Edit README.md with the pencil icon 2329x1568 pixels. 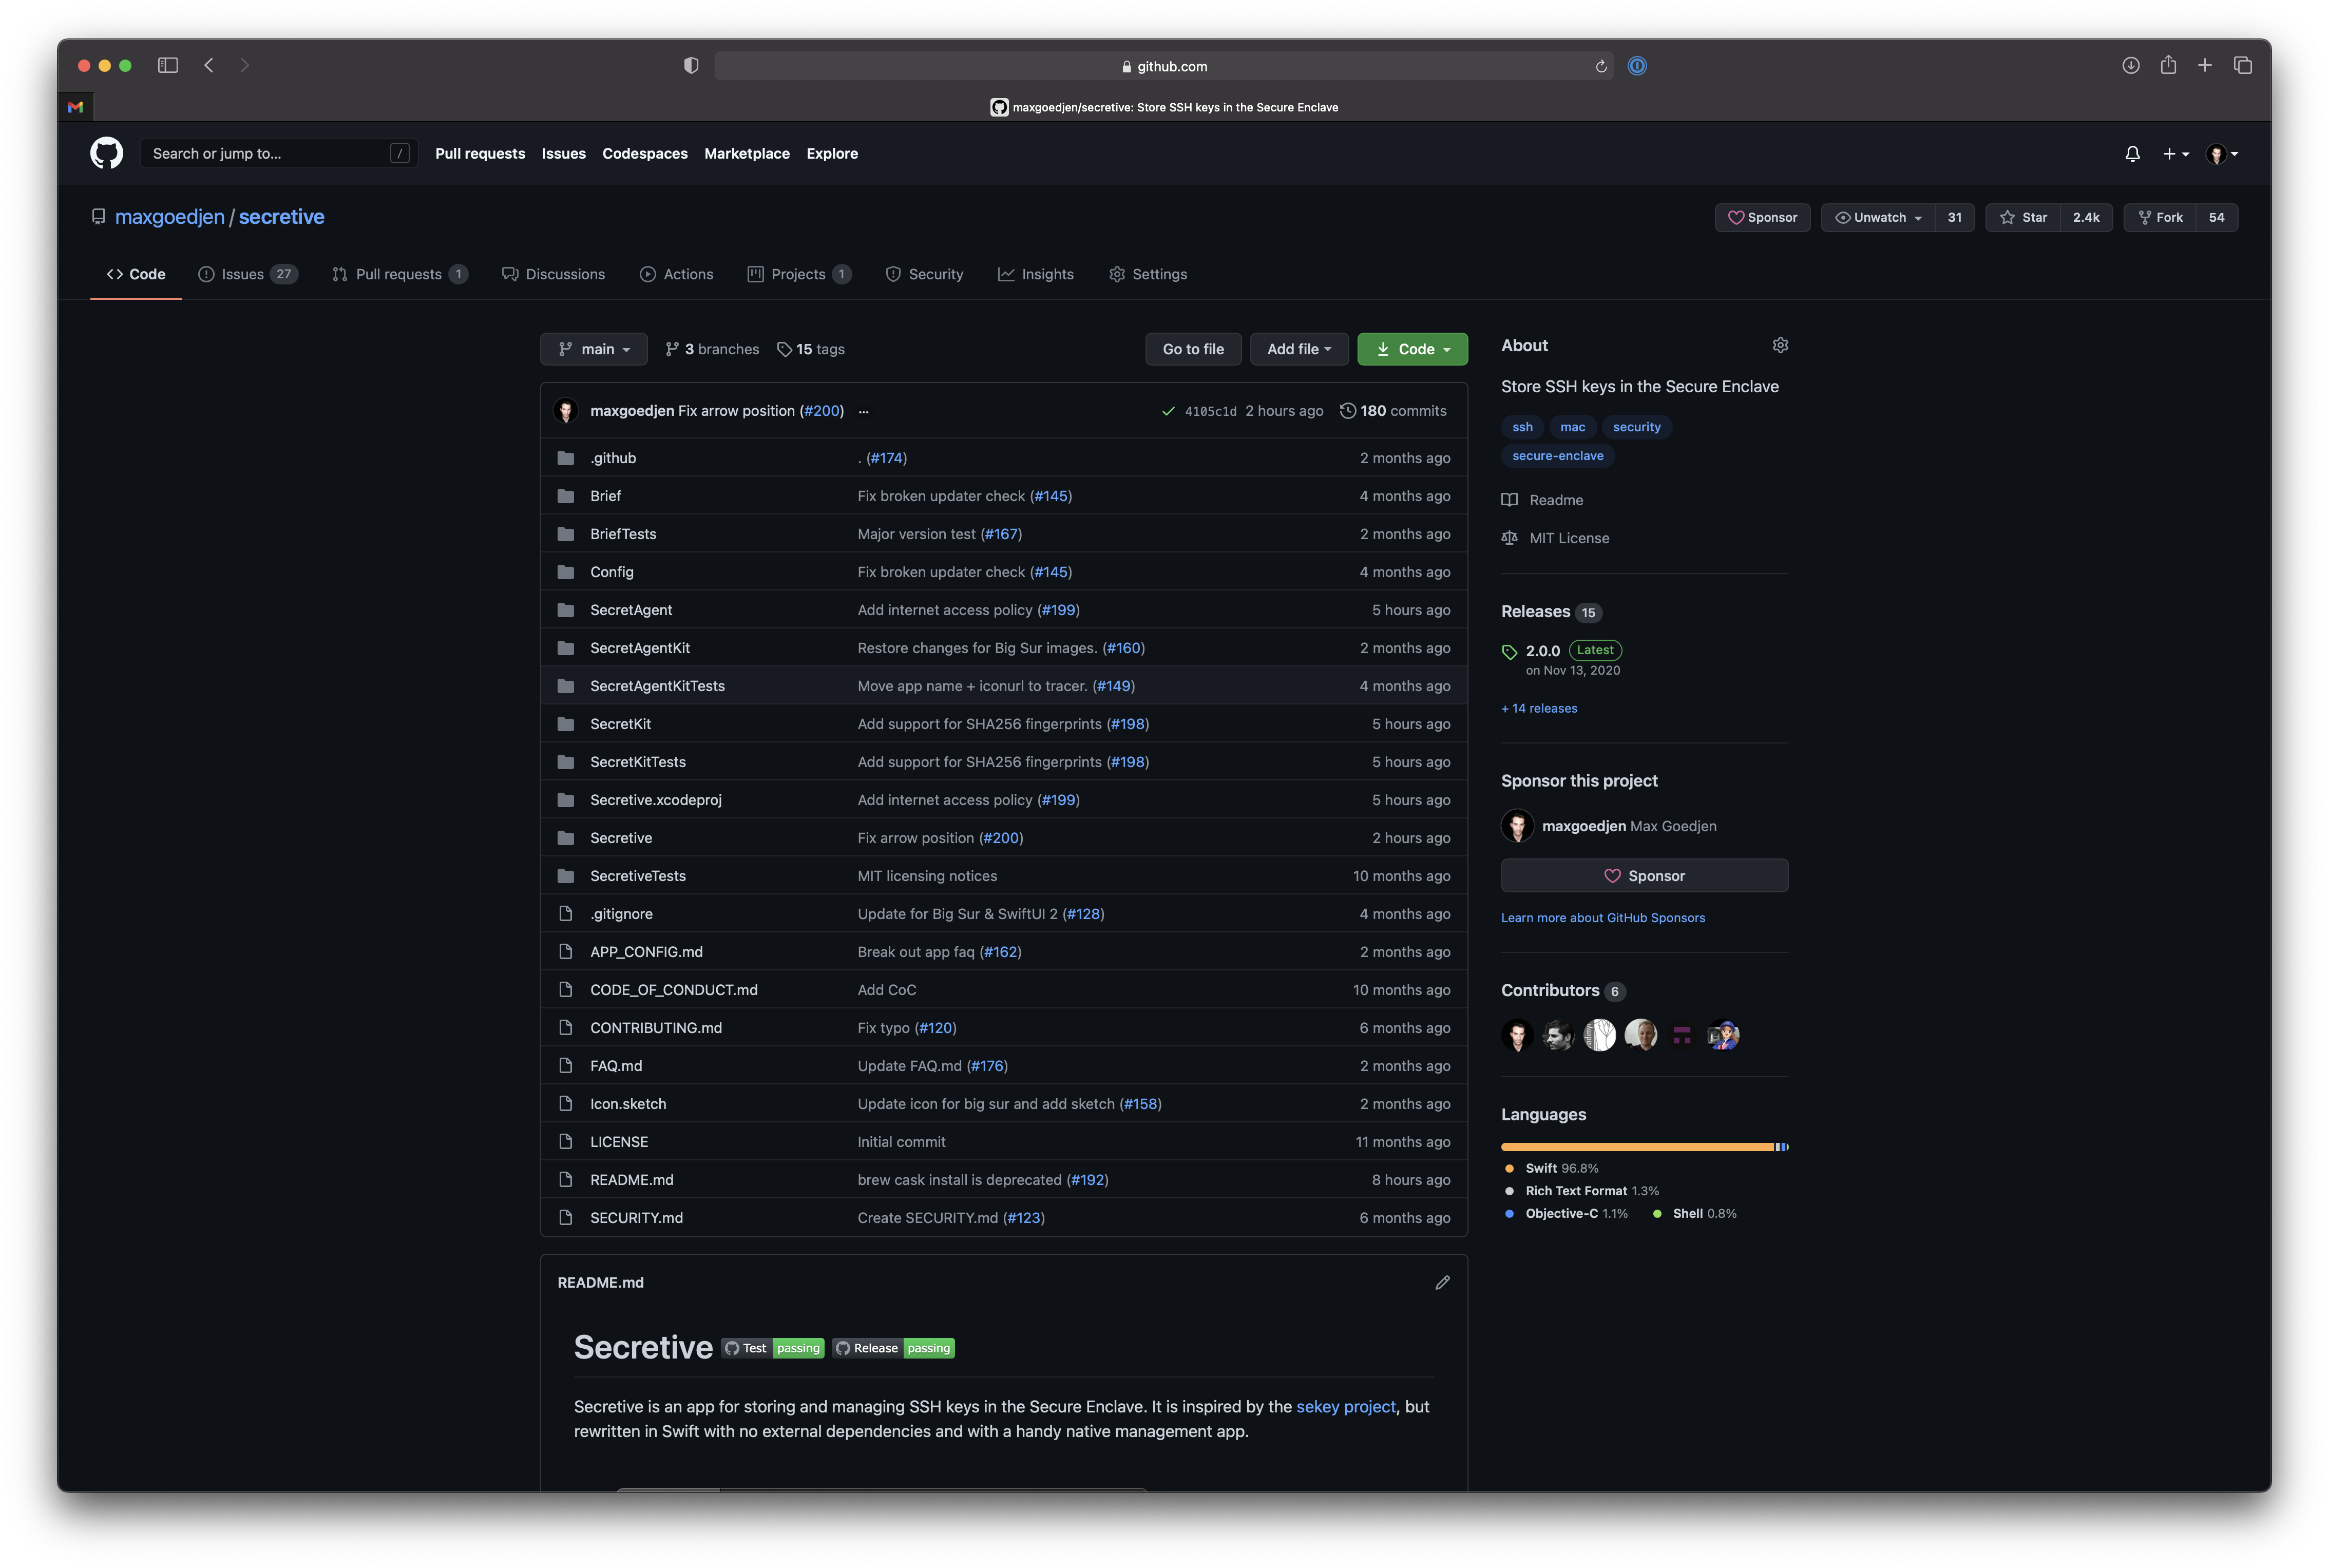point(1442,1282)
